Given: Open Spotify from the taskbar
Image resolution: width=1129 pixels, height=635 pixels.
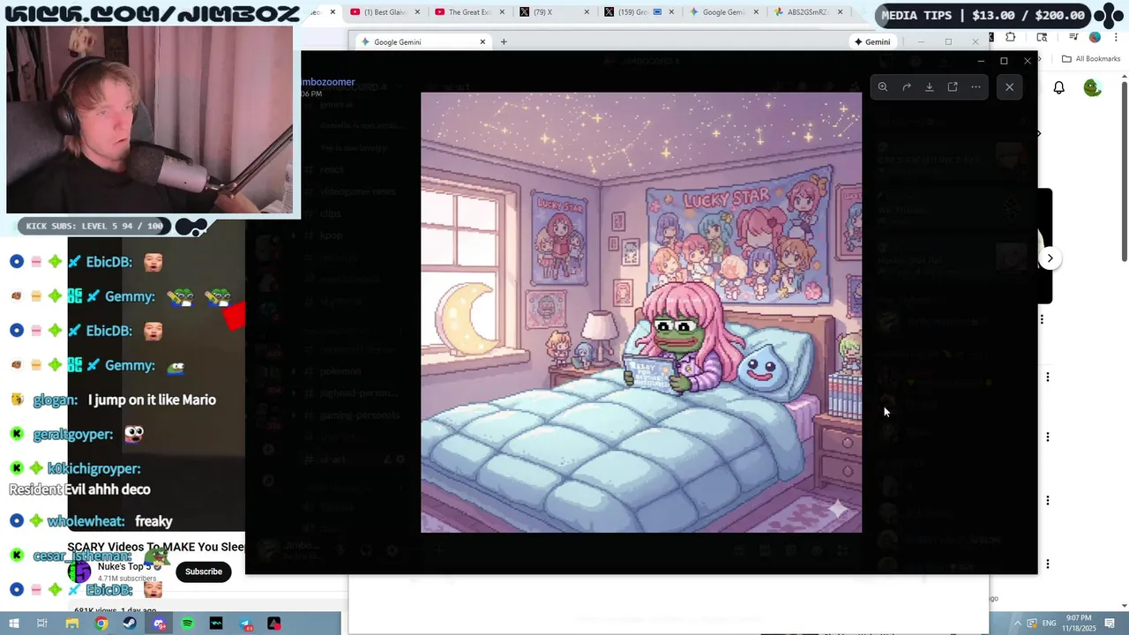Looking at the screenshot, I should [188, 624].
